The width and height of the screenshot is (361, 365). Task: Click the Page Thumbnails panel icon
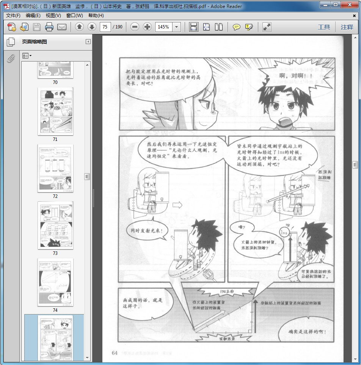point(11,42)
